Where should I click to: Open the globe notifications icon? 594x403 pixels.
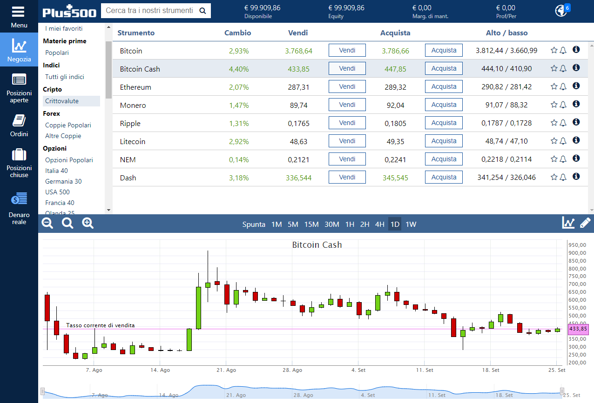[561, 10]
